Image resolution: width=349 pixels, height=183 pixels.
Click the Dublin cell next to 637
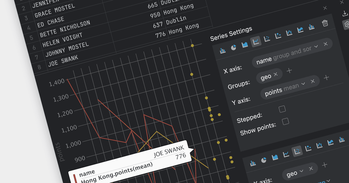point(176,21)
